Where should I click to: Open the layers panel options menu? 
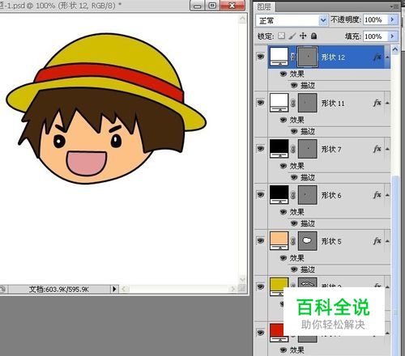click(x=394, y=6)
